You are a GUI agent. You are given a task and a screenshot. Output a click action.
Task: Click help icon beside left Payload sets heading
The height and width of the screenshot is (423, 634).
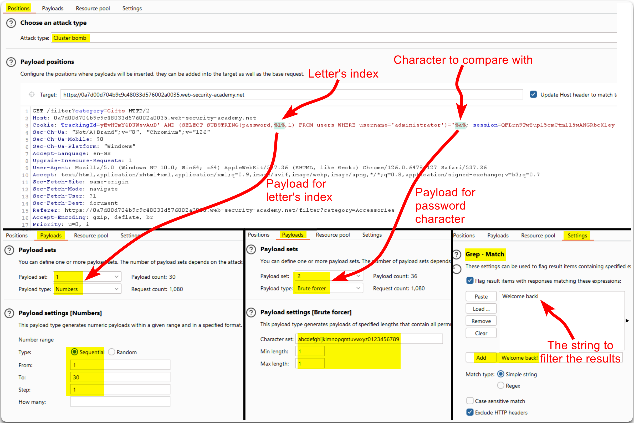coord(9,250)
